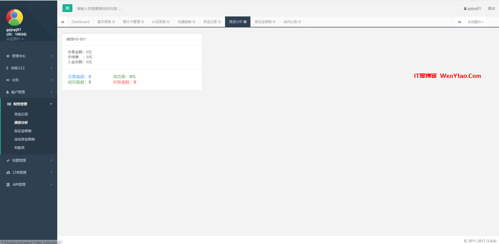Image resolution: width=499 pixels, height=244 pixels.
Task: Close the 基本信息 tab
Action: [x=114, y=22]
